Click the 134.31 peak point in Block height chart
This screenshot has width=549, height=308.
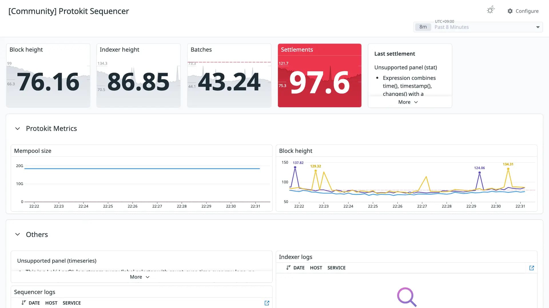click(x=508, y=169)
